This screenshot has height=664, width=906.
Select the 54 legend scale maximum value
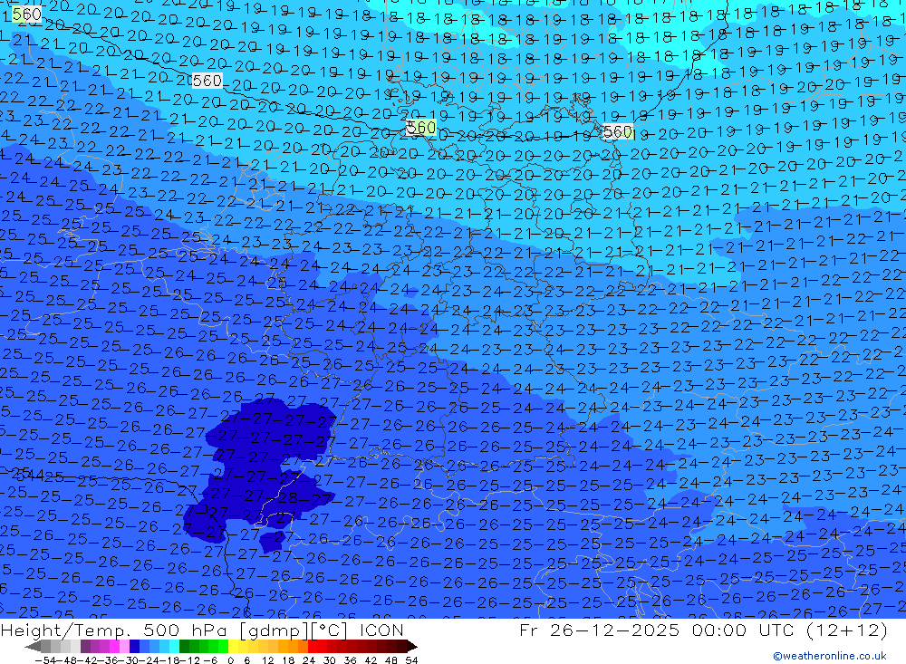pos(411,660)
